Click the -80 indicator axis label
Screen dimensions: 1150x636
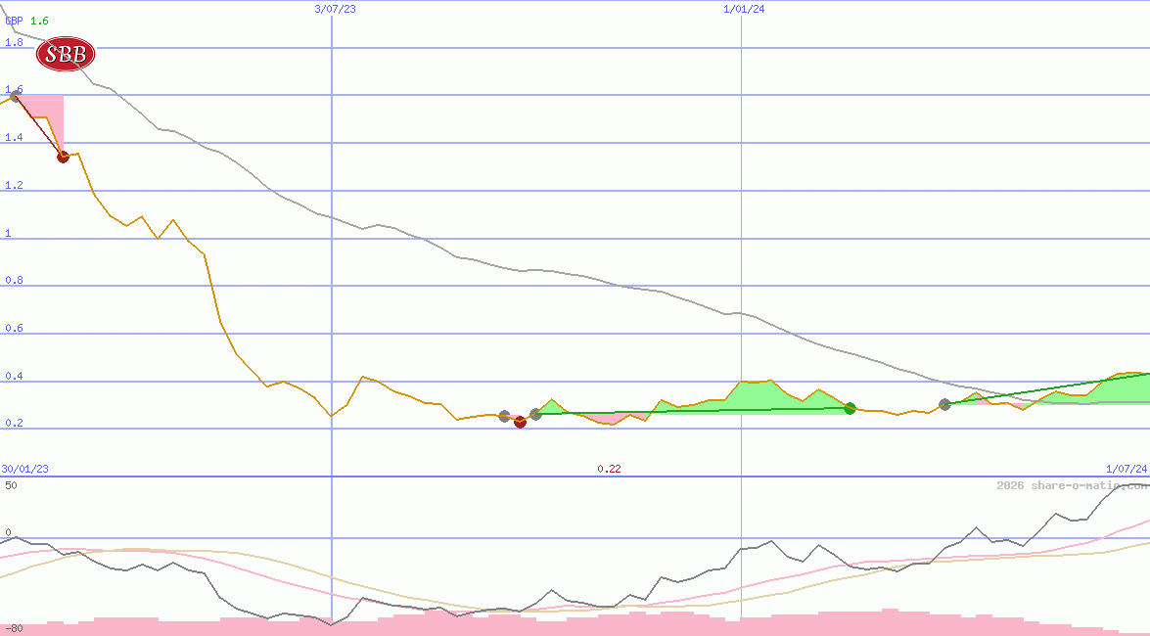click(x=13, y=628)
